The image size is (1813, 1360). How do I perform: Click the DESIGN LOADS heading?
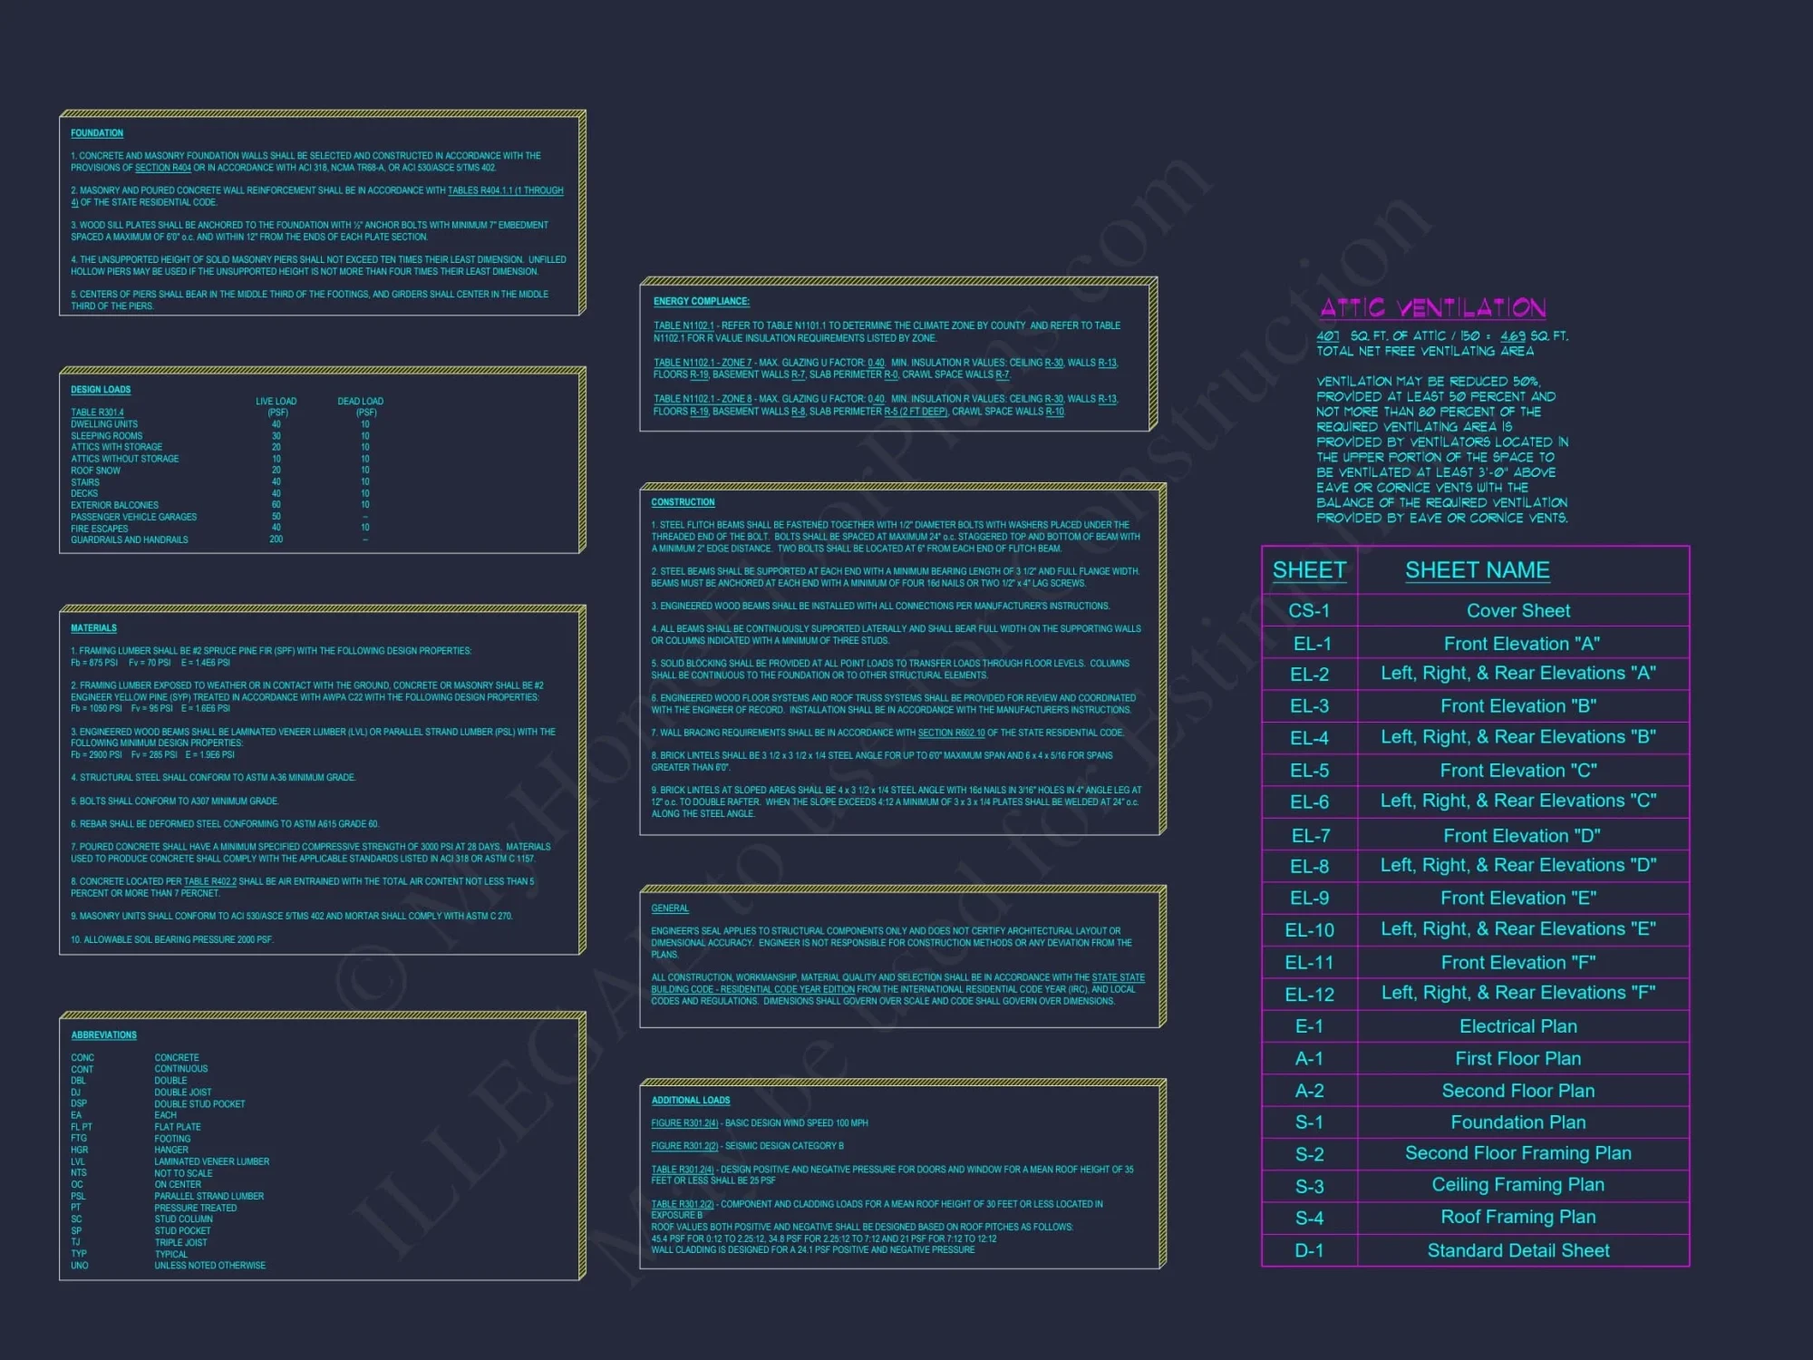click(x=101, y=390)
